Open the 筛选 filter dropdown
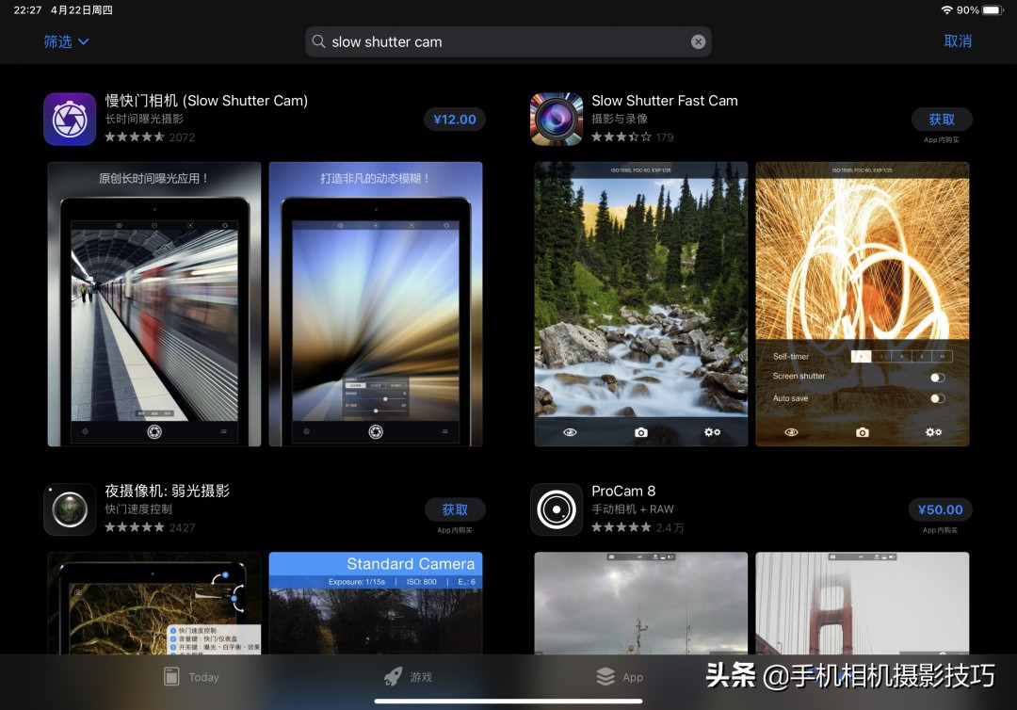1017x710 pixels. [x=66, y=41]
